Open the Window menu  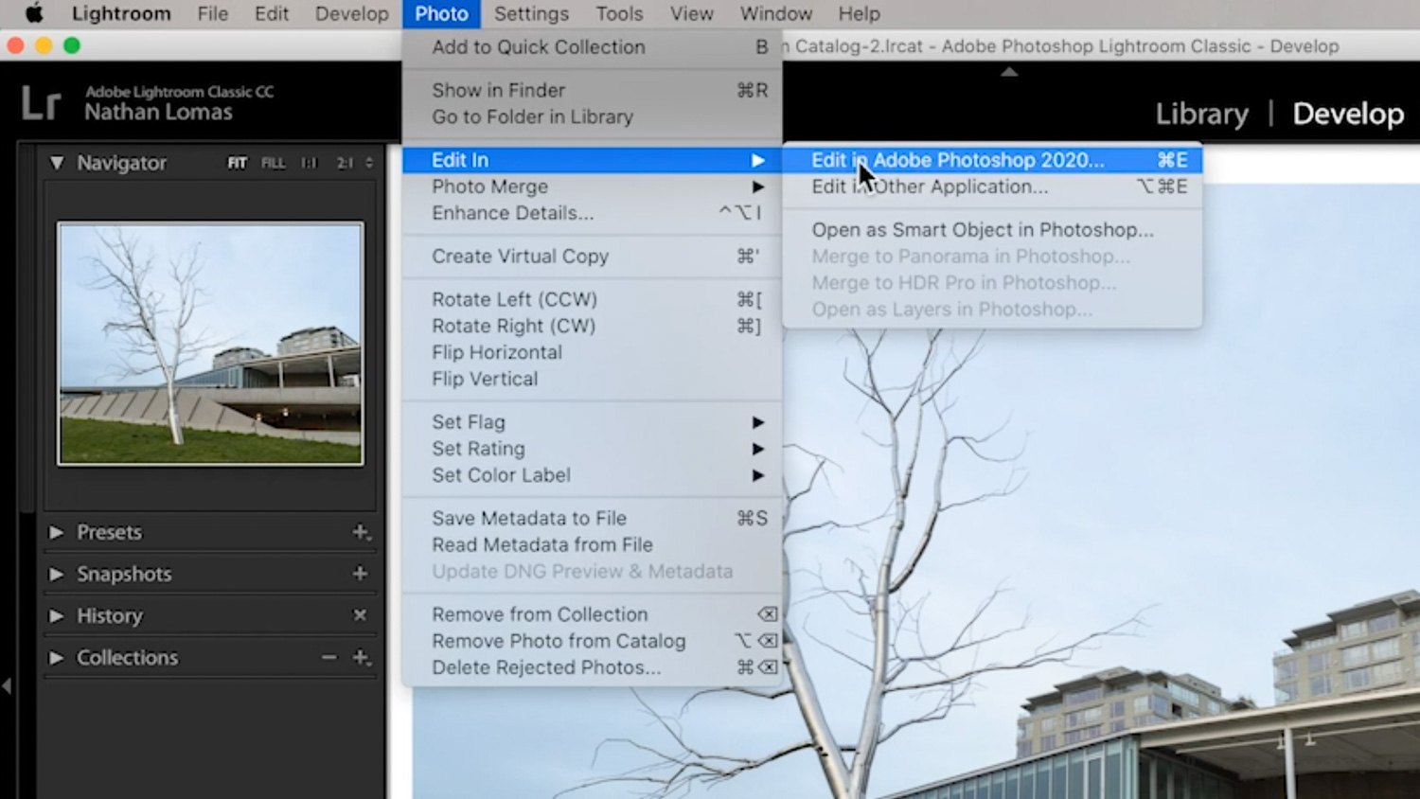[x=775, y=13]
